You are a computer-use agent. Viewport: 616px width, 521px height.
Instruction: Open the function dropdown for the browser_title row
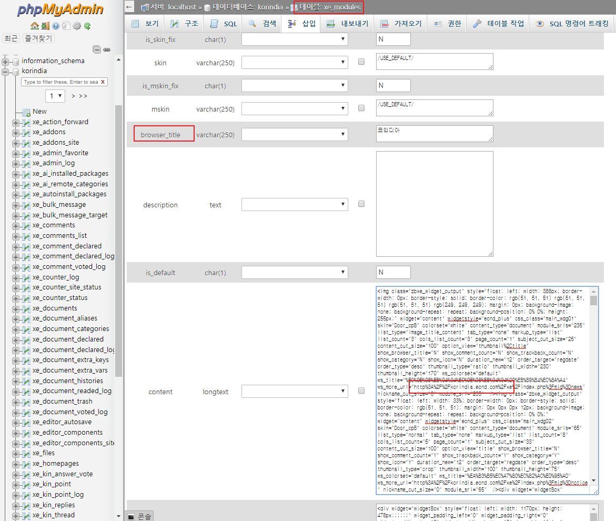pos(295,134)
